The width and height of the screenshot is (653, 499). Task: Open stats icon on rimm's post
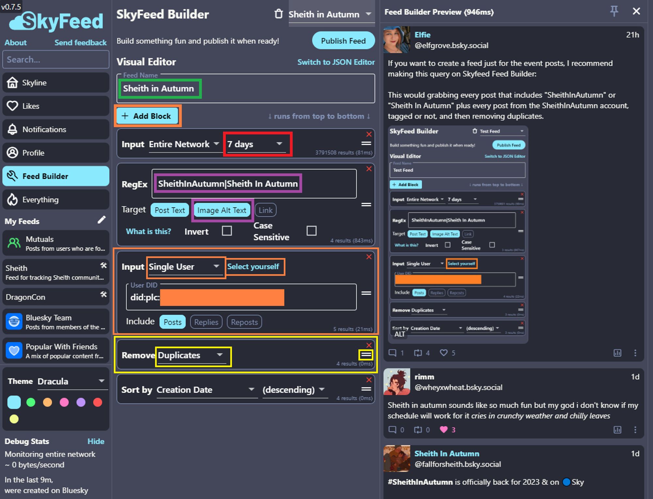617,430
